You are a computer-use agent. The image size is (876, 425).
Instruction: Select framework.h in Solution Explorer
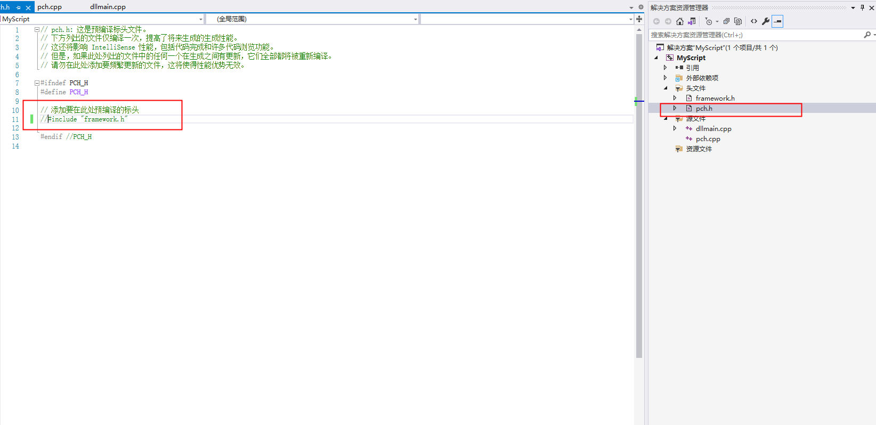[x=715, y=98]
